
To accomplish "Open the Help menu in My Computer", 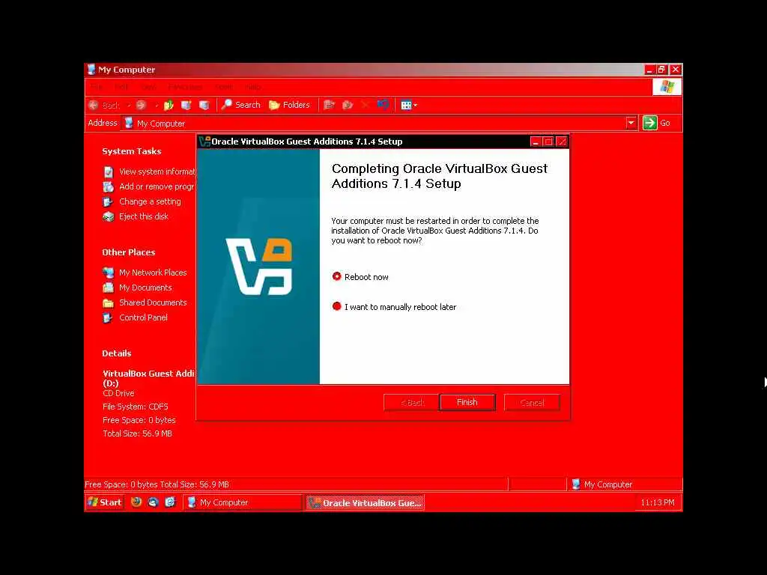I will [252, 87].
